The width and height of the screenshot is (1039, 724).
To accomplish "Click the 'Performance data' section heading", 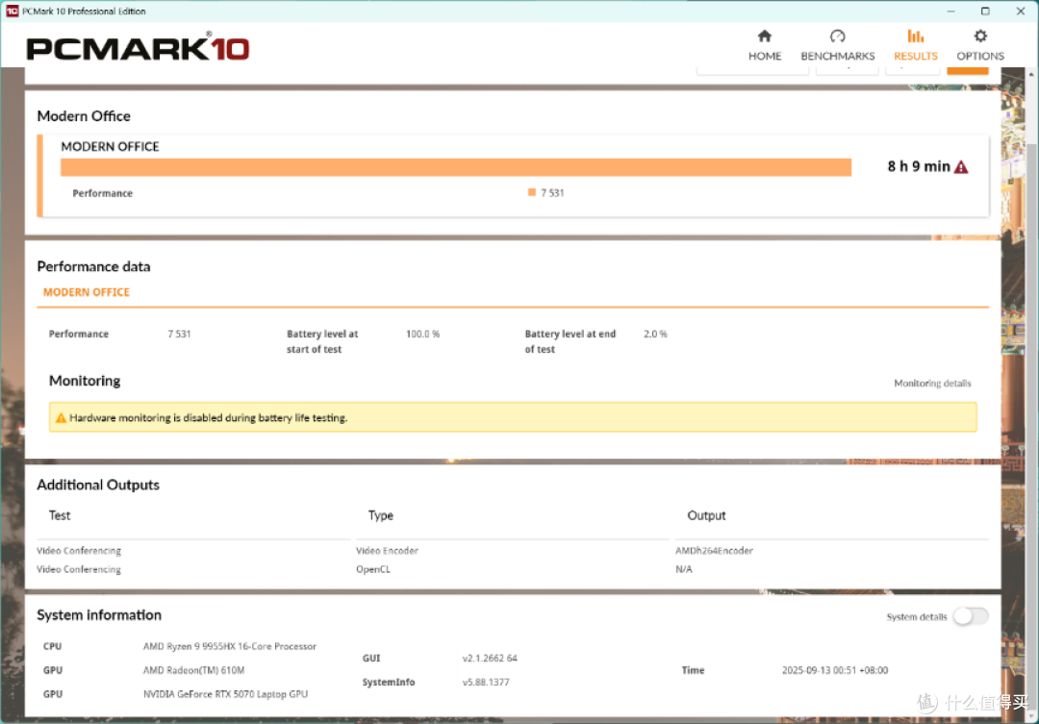I will coord(93,266).
